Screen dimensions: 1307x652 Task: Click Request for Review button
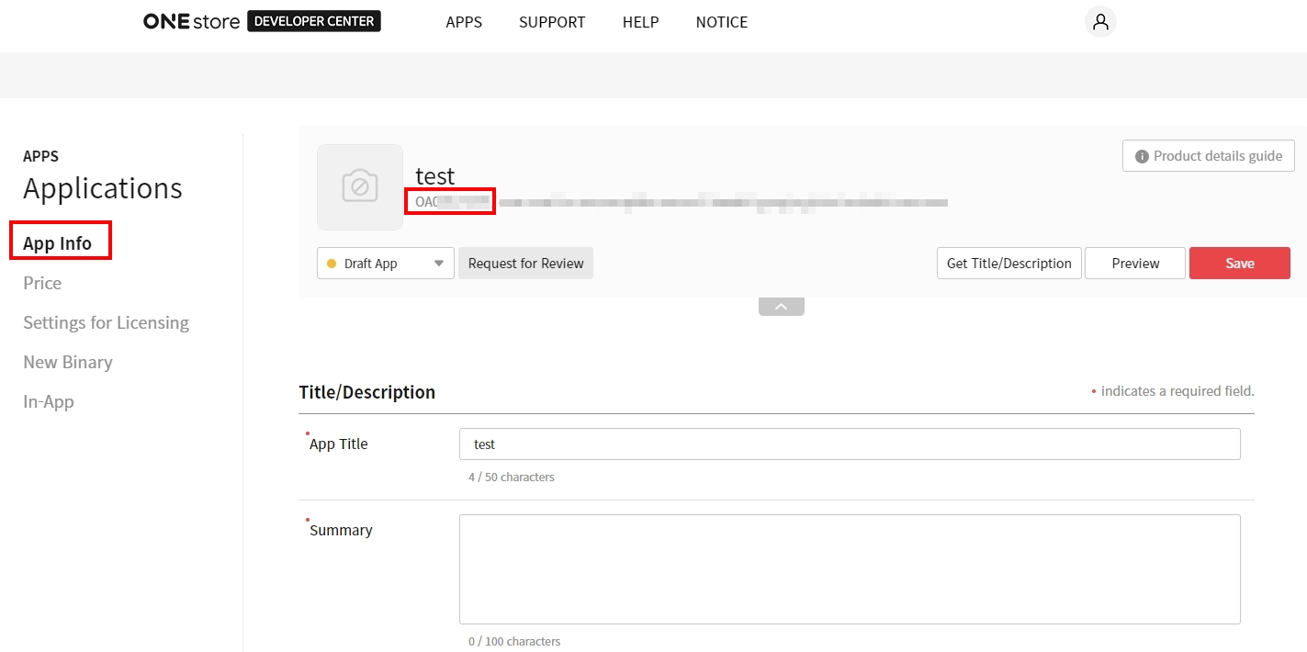point(525,264)
